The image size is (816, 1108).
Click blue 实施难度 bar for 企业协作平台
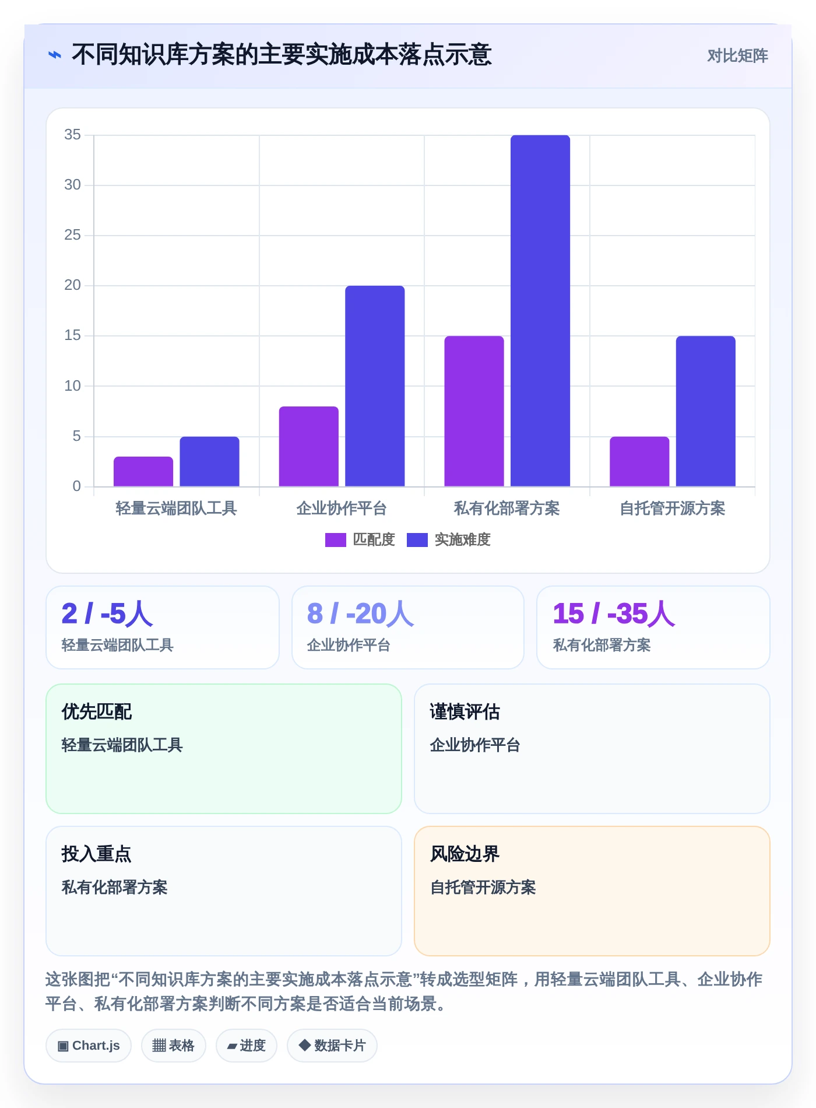pyautogui.click(x=375, y=386)
